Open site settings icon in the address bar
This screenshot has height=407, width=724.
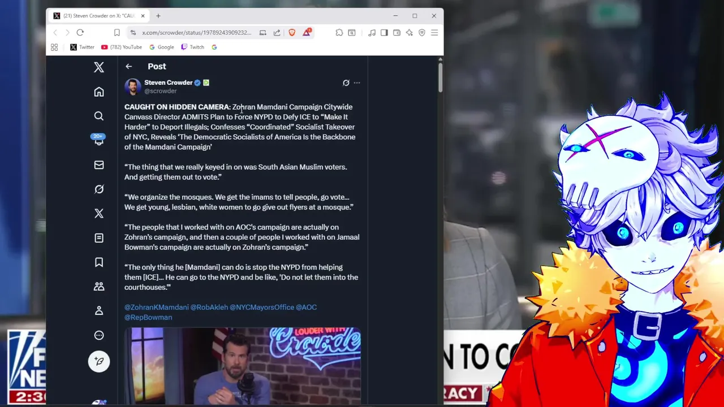[133, 33]
